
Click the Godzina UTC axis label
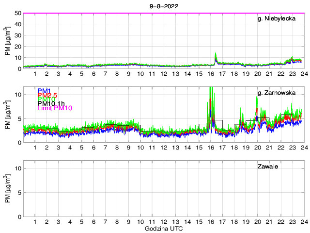(x=163, y=228)
